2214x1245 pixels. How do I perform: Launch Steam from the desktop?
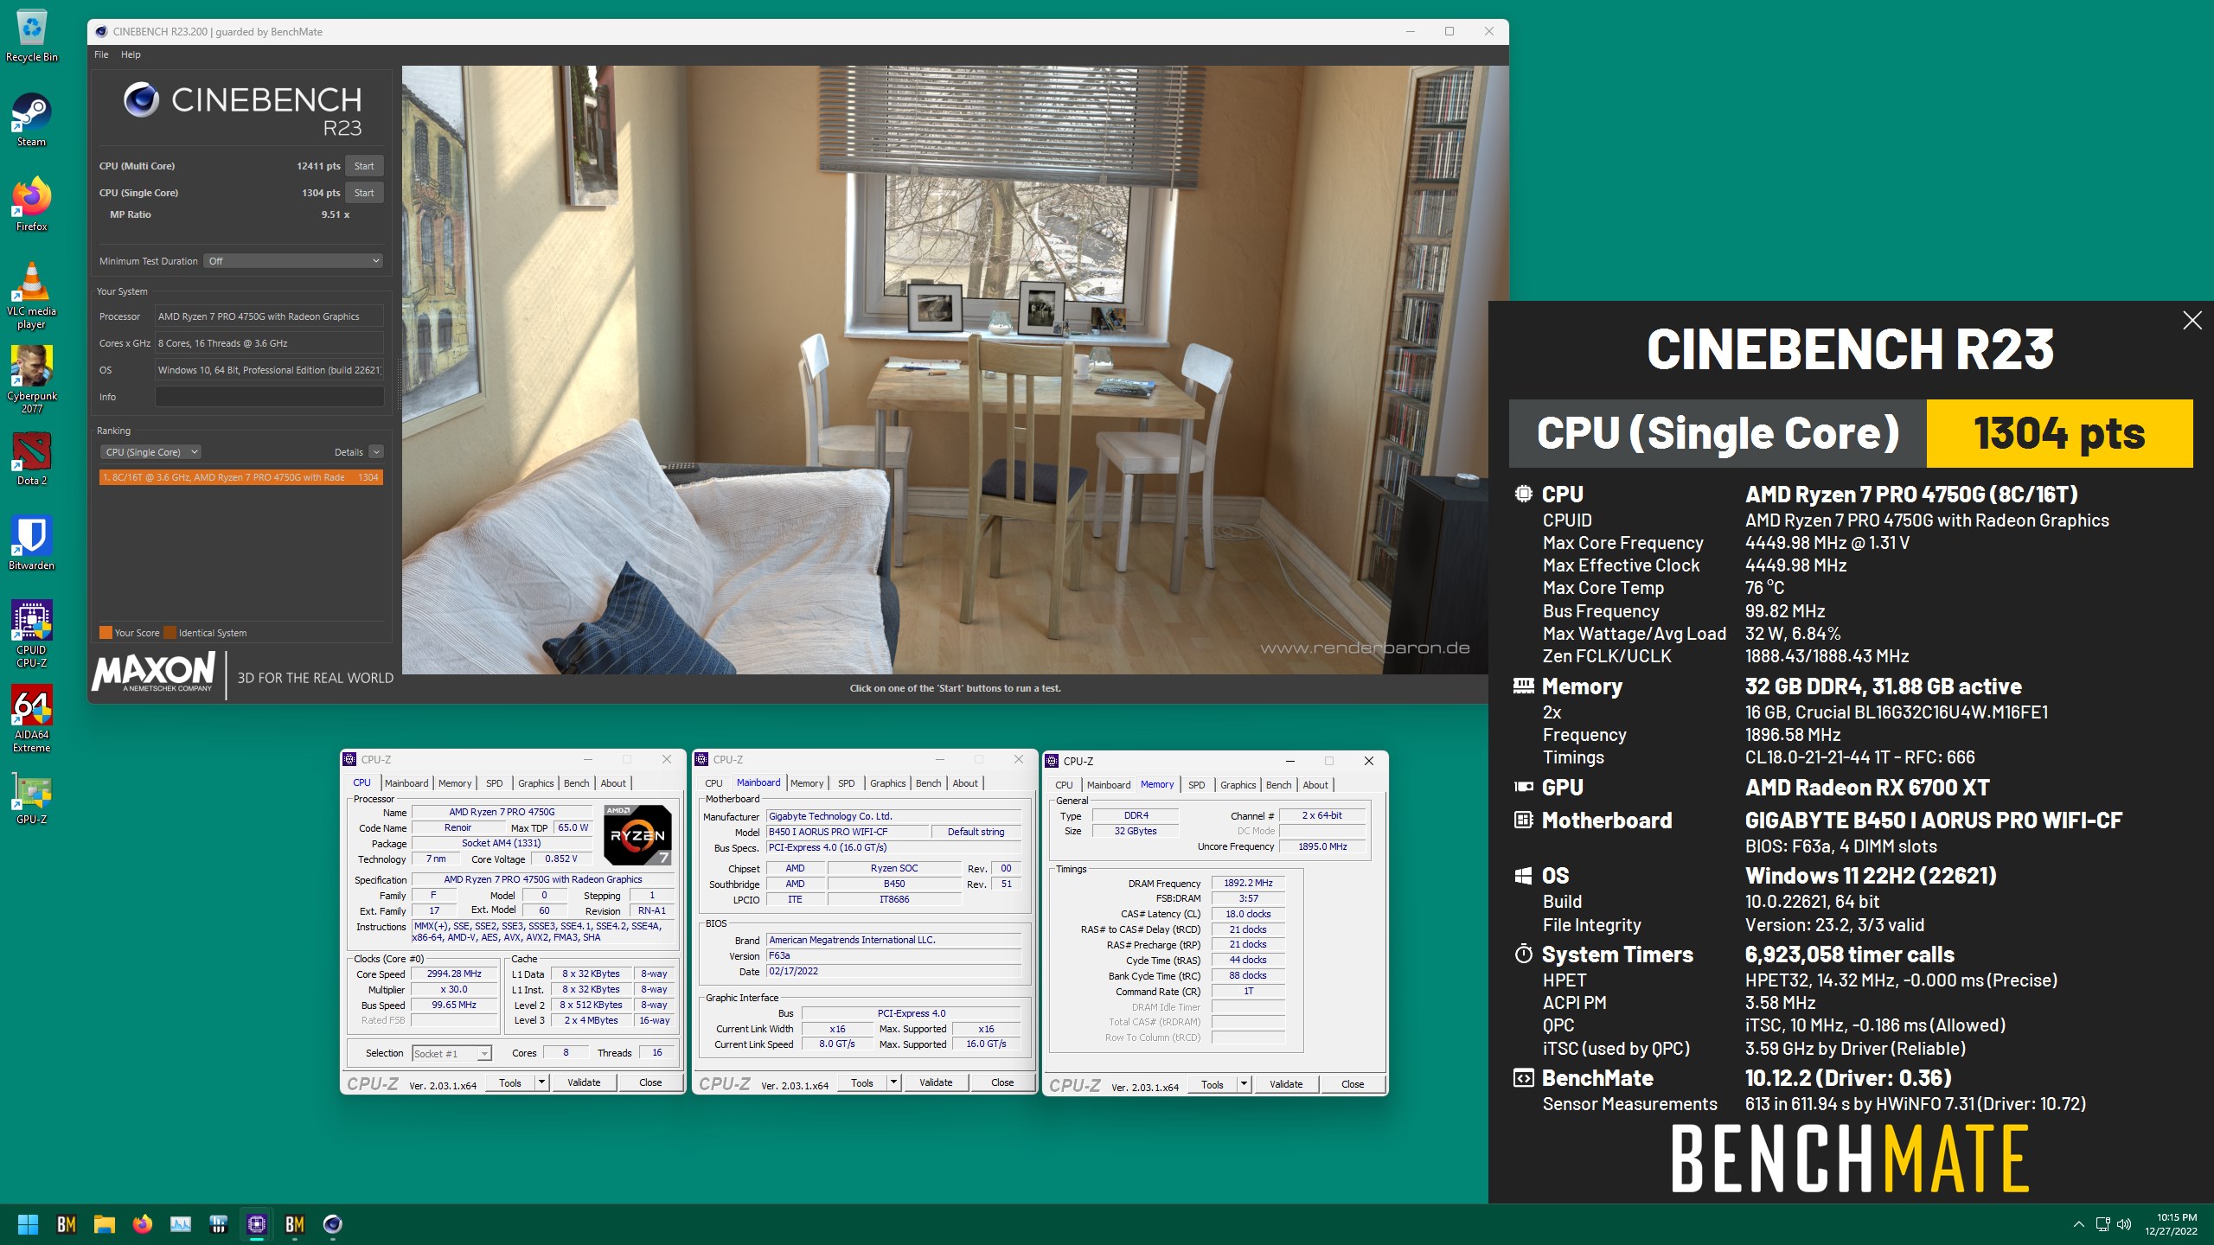[x=32, y=120]
